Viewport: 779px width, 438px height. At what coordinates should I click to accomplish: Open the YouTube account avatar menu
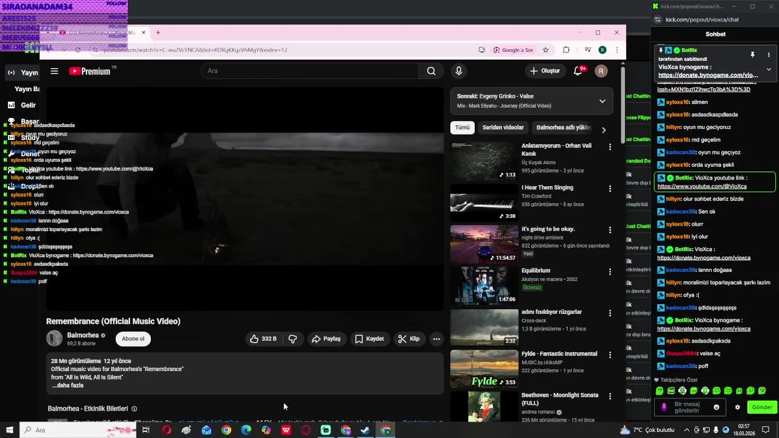pyautogui.click(x=601, y=71)
